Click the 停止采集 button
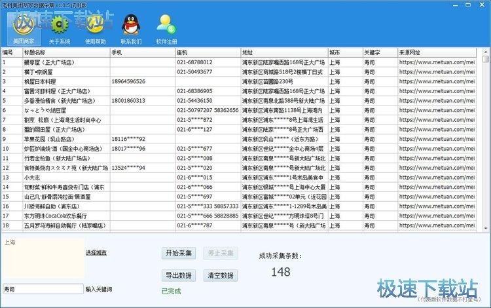Viewport: 491px width, 308px height. tap(221, 253)
